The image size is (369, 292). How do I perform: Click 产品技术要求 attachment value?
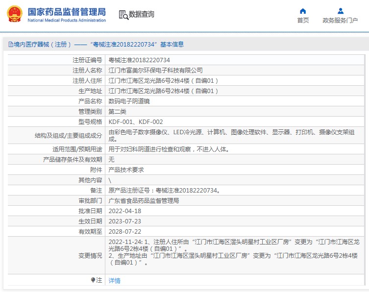click(x=126, y=170)
